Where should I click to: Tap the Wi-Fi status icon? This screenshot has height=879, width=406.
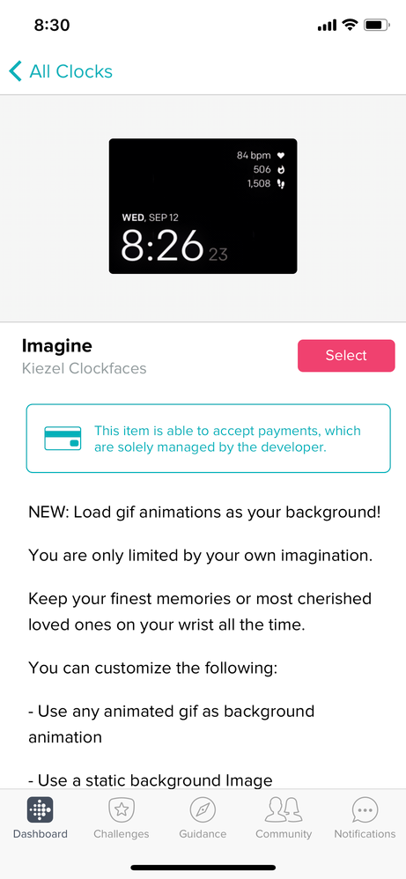tap(351, 25)
